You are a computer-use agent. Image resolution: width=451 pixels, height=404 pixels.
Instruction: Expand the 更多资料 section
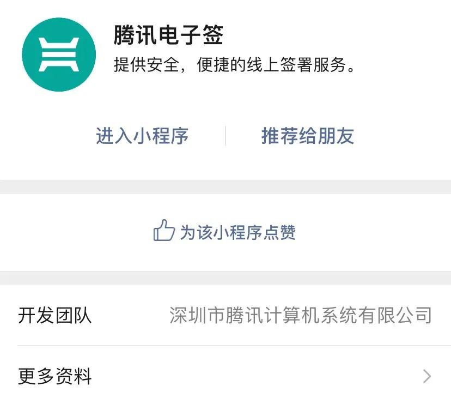225,376
